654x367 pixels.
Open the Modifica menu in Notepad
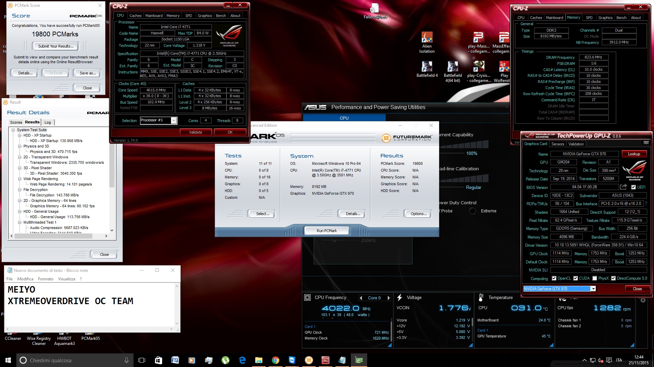[25, 279]
